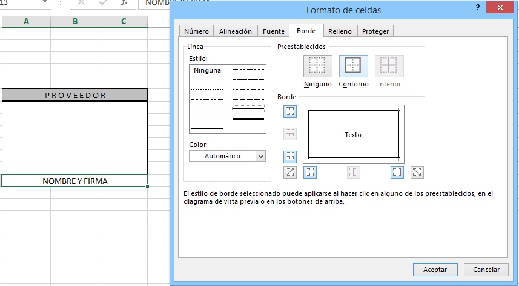Toggle the left border button
519x286 pixels.
310,173
